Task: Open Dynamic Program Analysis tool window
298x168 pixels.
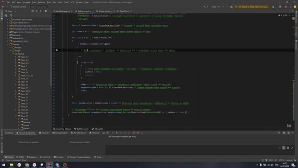Action: (79, 157)
